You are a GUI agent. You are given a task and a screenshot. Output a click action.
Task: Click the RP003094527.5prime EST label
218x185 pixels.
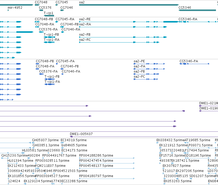[x=52, y=176]
